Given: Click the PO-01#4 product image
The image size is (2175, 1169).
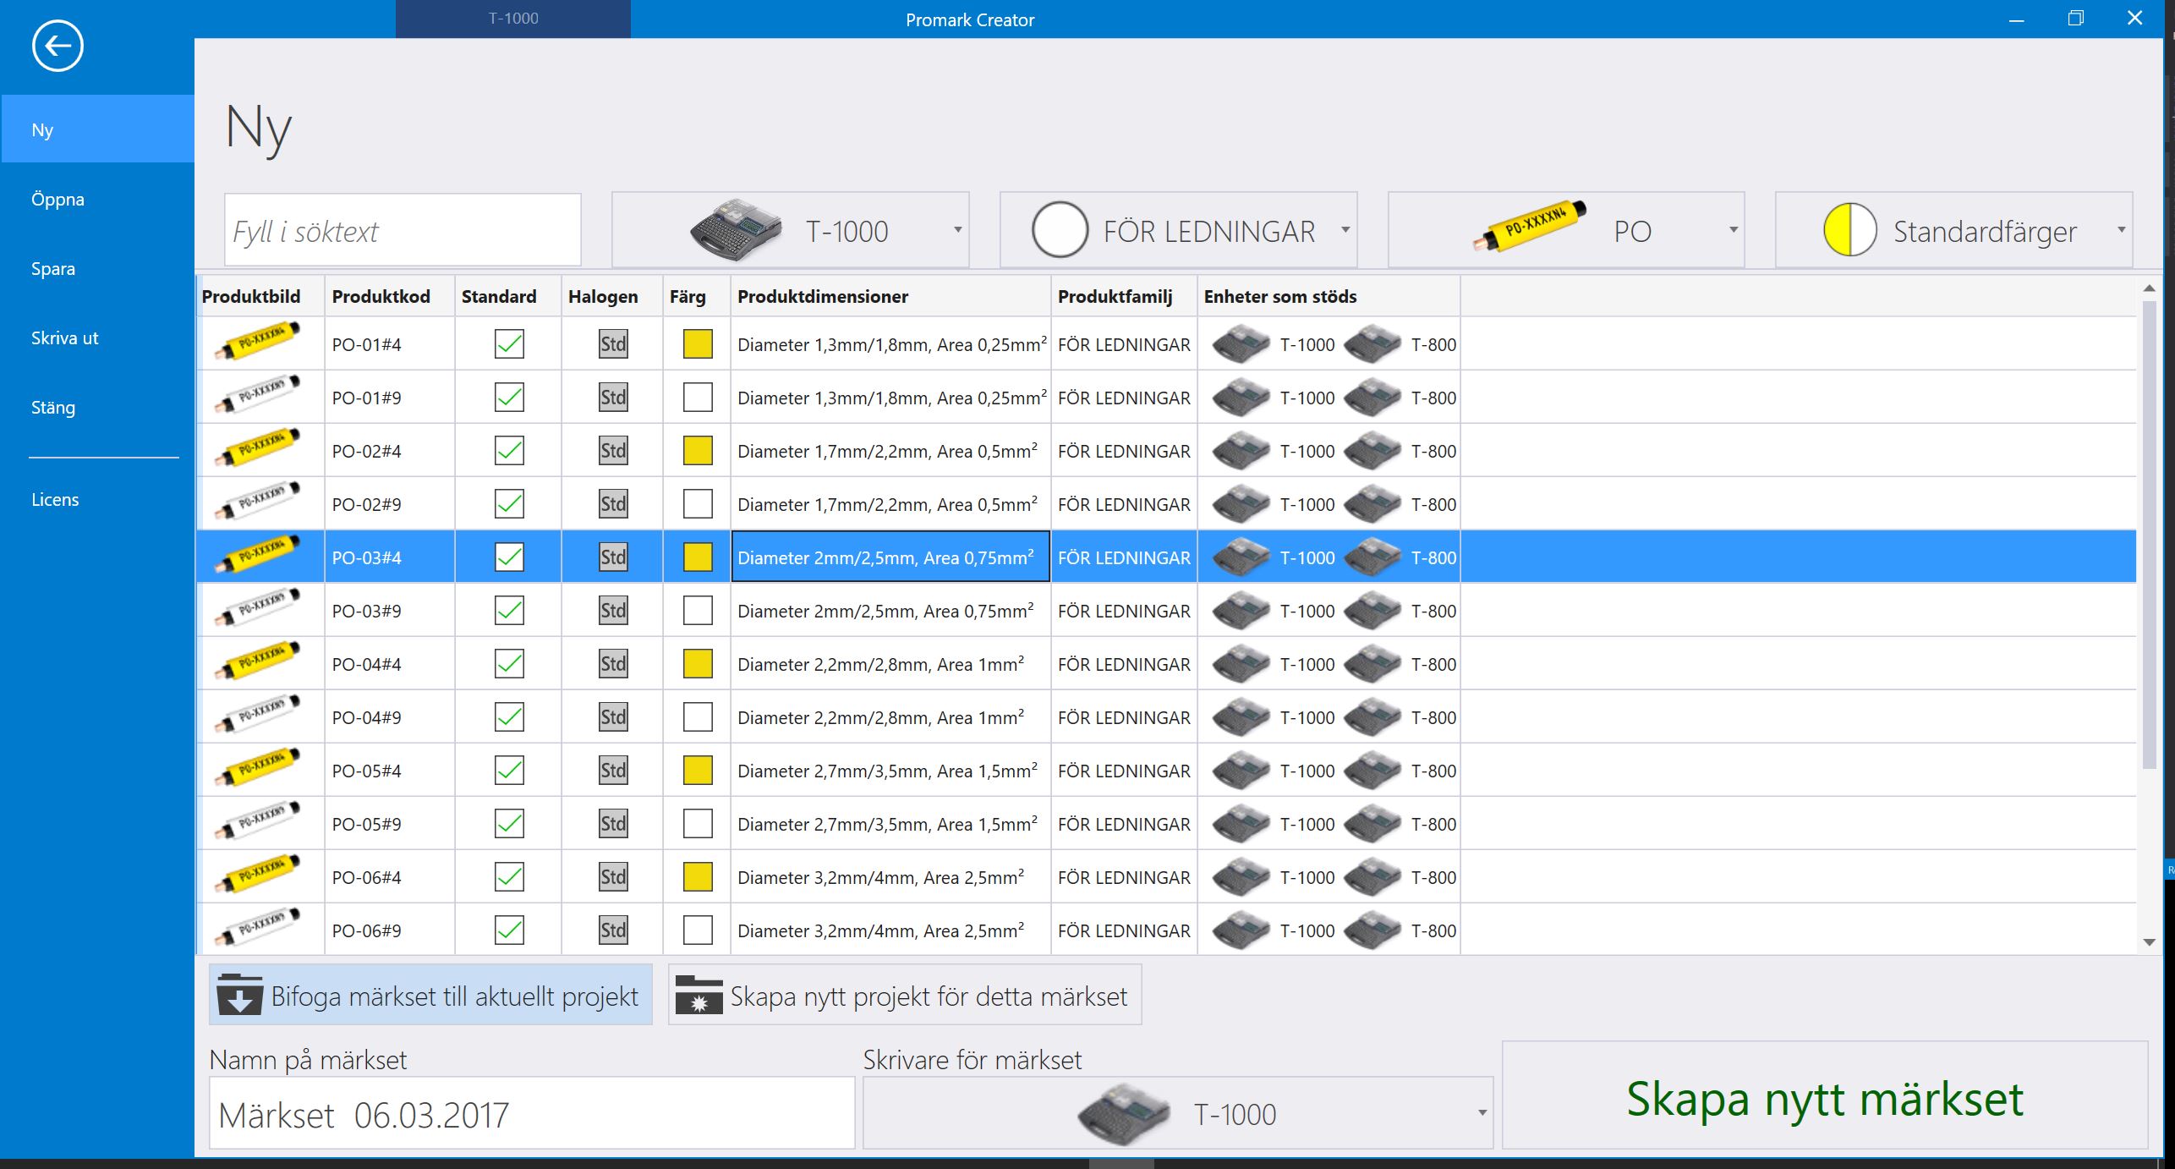Looking at the screenshot, I should (258, 343).
